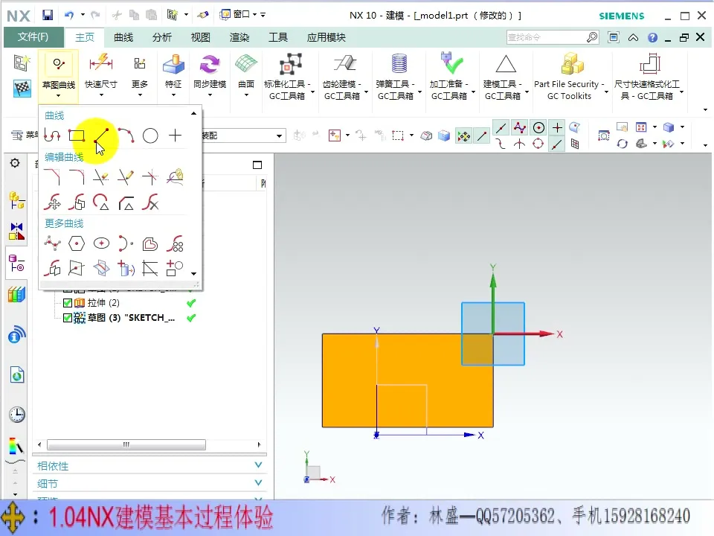Uncheck the 草图 (3) SKETCH feature
The height and width of the screenshot is (536, 714).
(x=66, y=318)
